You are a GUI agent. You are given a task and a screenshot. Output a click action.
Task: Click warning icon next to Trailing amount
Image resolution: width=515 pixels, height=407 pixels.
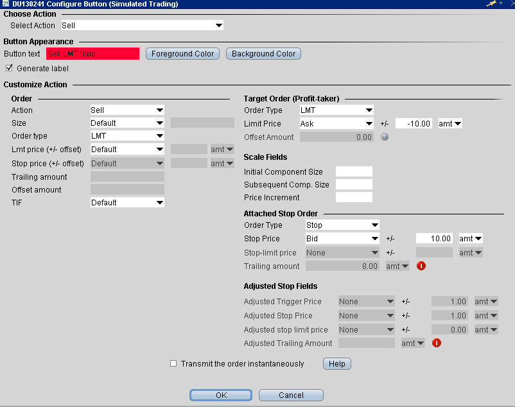421,266
